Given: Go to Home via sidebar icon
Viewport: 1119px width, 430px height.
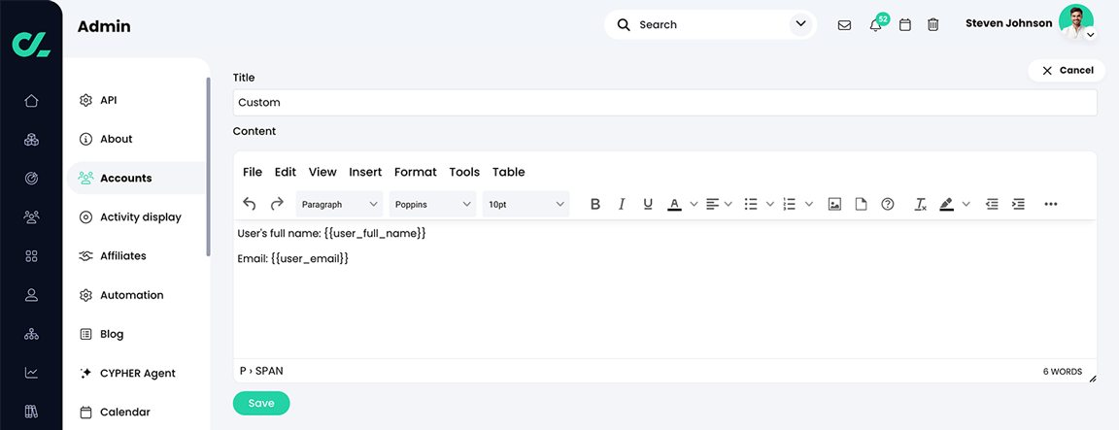Looking at the screenshot, I should coord(31,101).
